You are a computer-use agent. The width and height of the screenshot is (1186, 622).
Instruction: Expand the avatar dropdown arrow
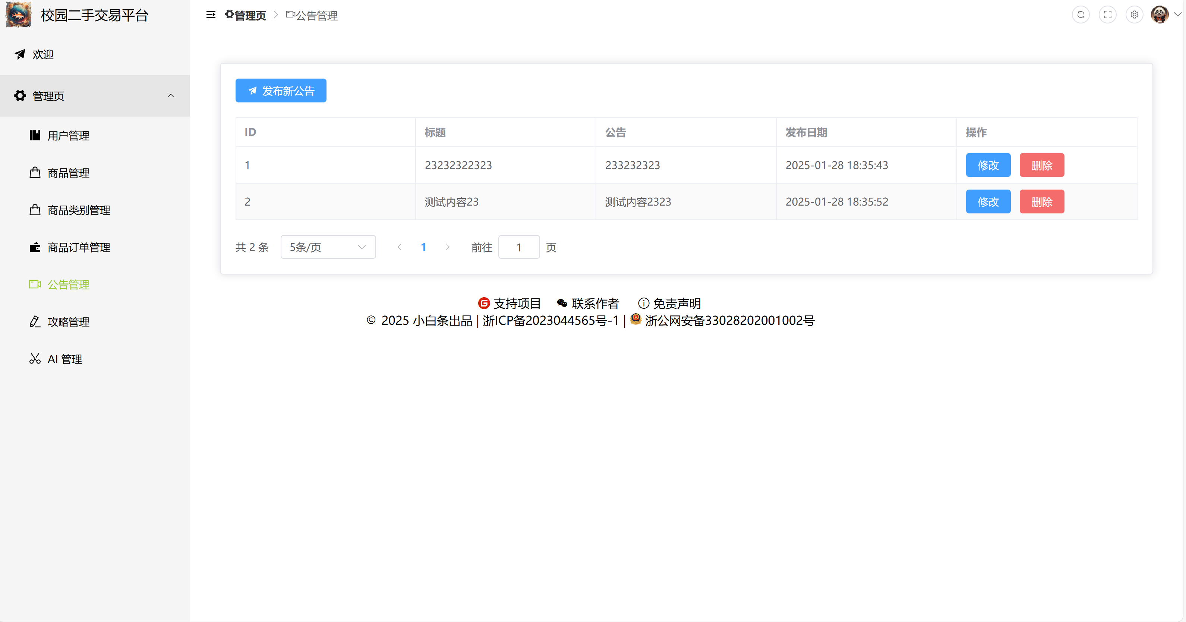[x=1177, y=15]
